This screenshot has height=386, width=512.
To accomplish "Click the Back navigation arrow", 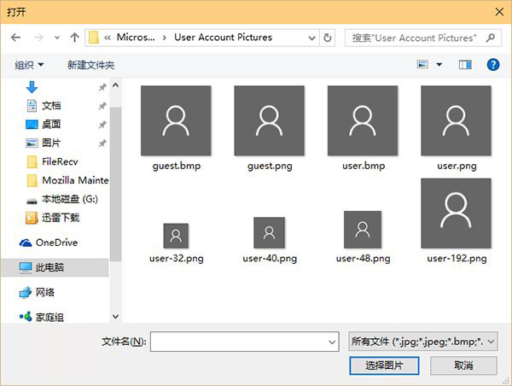I will click(15, 38).
